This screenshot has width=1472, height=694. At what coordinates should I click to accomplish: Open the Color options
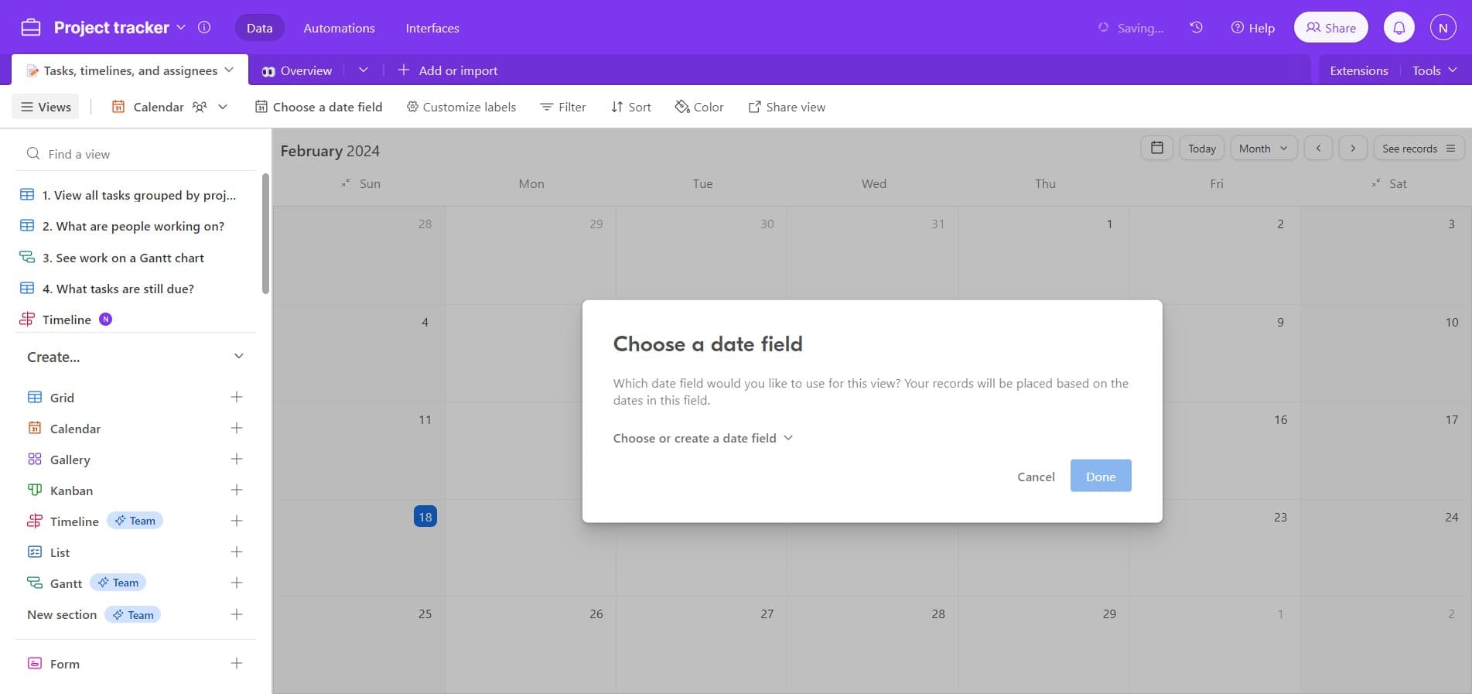coord(699,107)
